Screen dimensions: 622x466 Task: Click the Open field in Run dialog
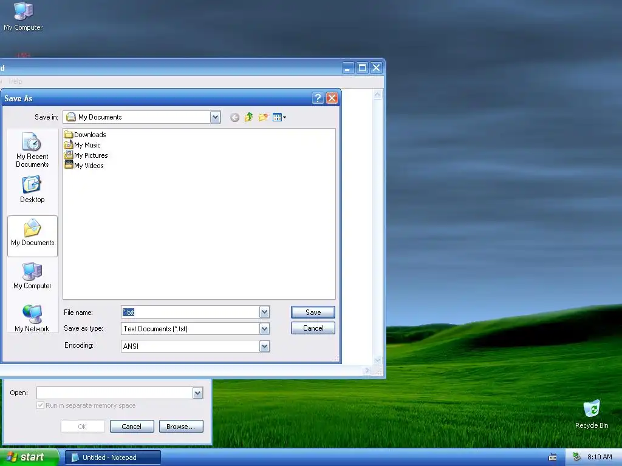pos(115,393)
